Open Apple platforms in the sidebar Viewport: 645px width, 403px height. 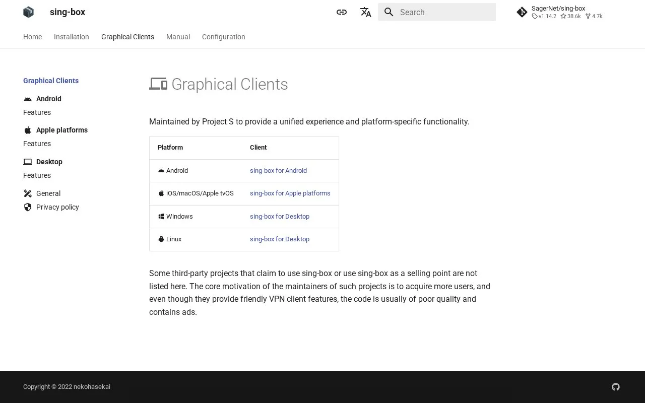click(62, 130)
